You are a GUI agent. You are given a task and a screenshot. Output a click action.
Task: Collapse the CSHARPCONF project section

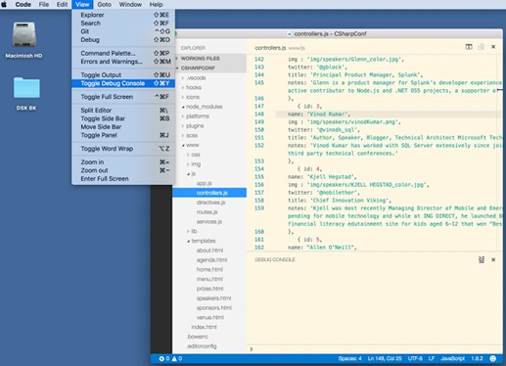point(209,68)
